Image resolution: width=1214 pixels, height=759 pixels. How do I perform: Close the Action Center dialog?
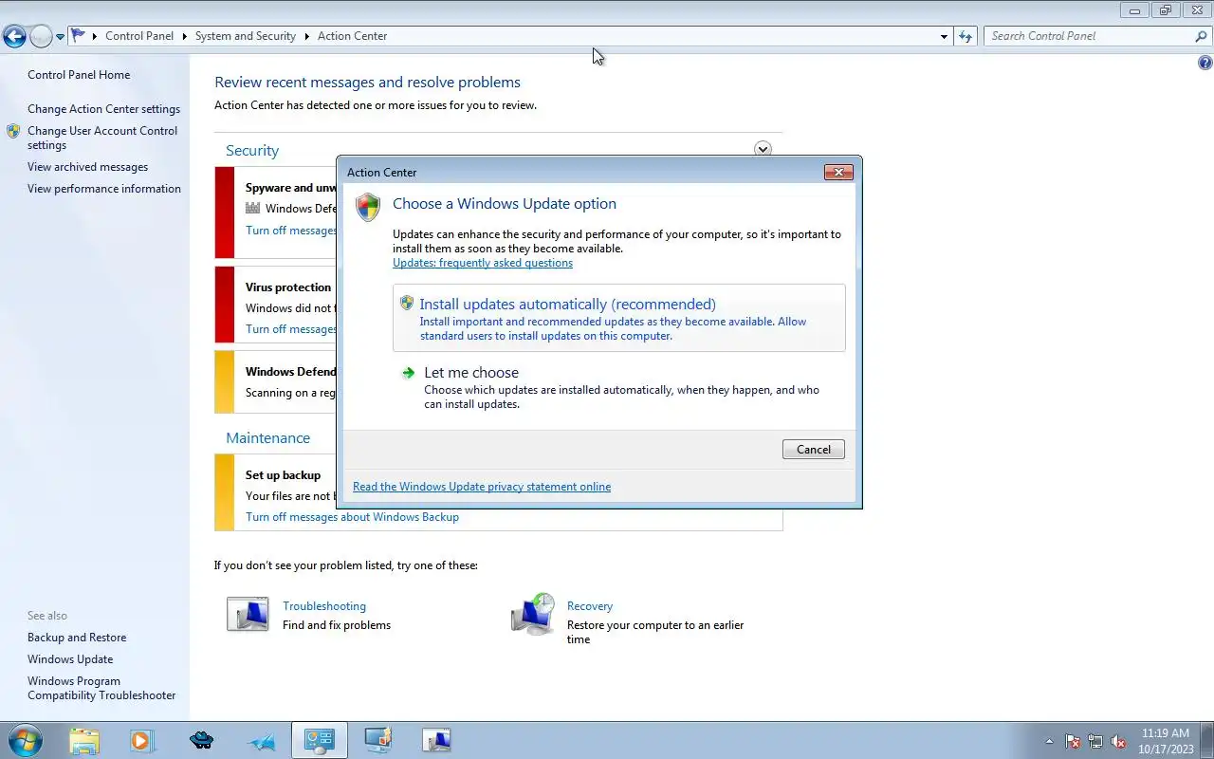tap(837, 172)
